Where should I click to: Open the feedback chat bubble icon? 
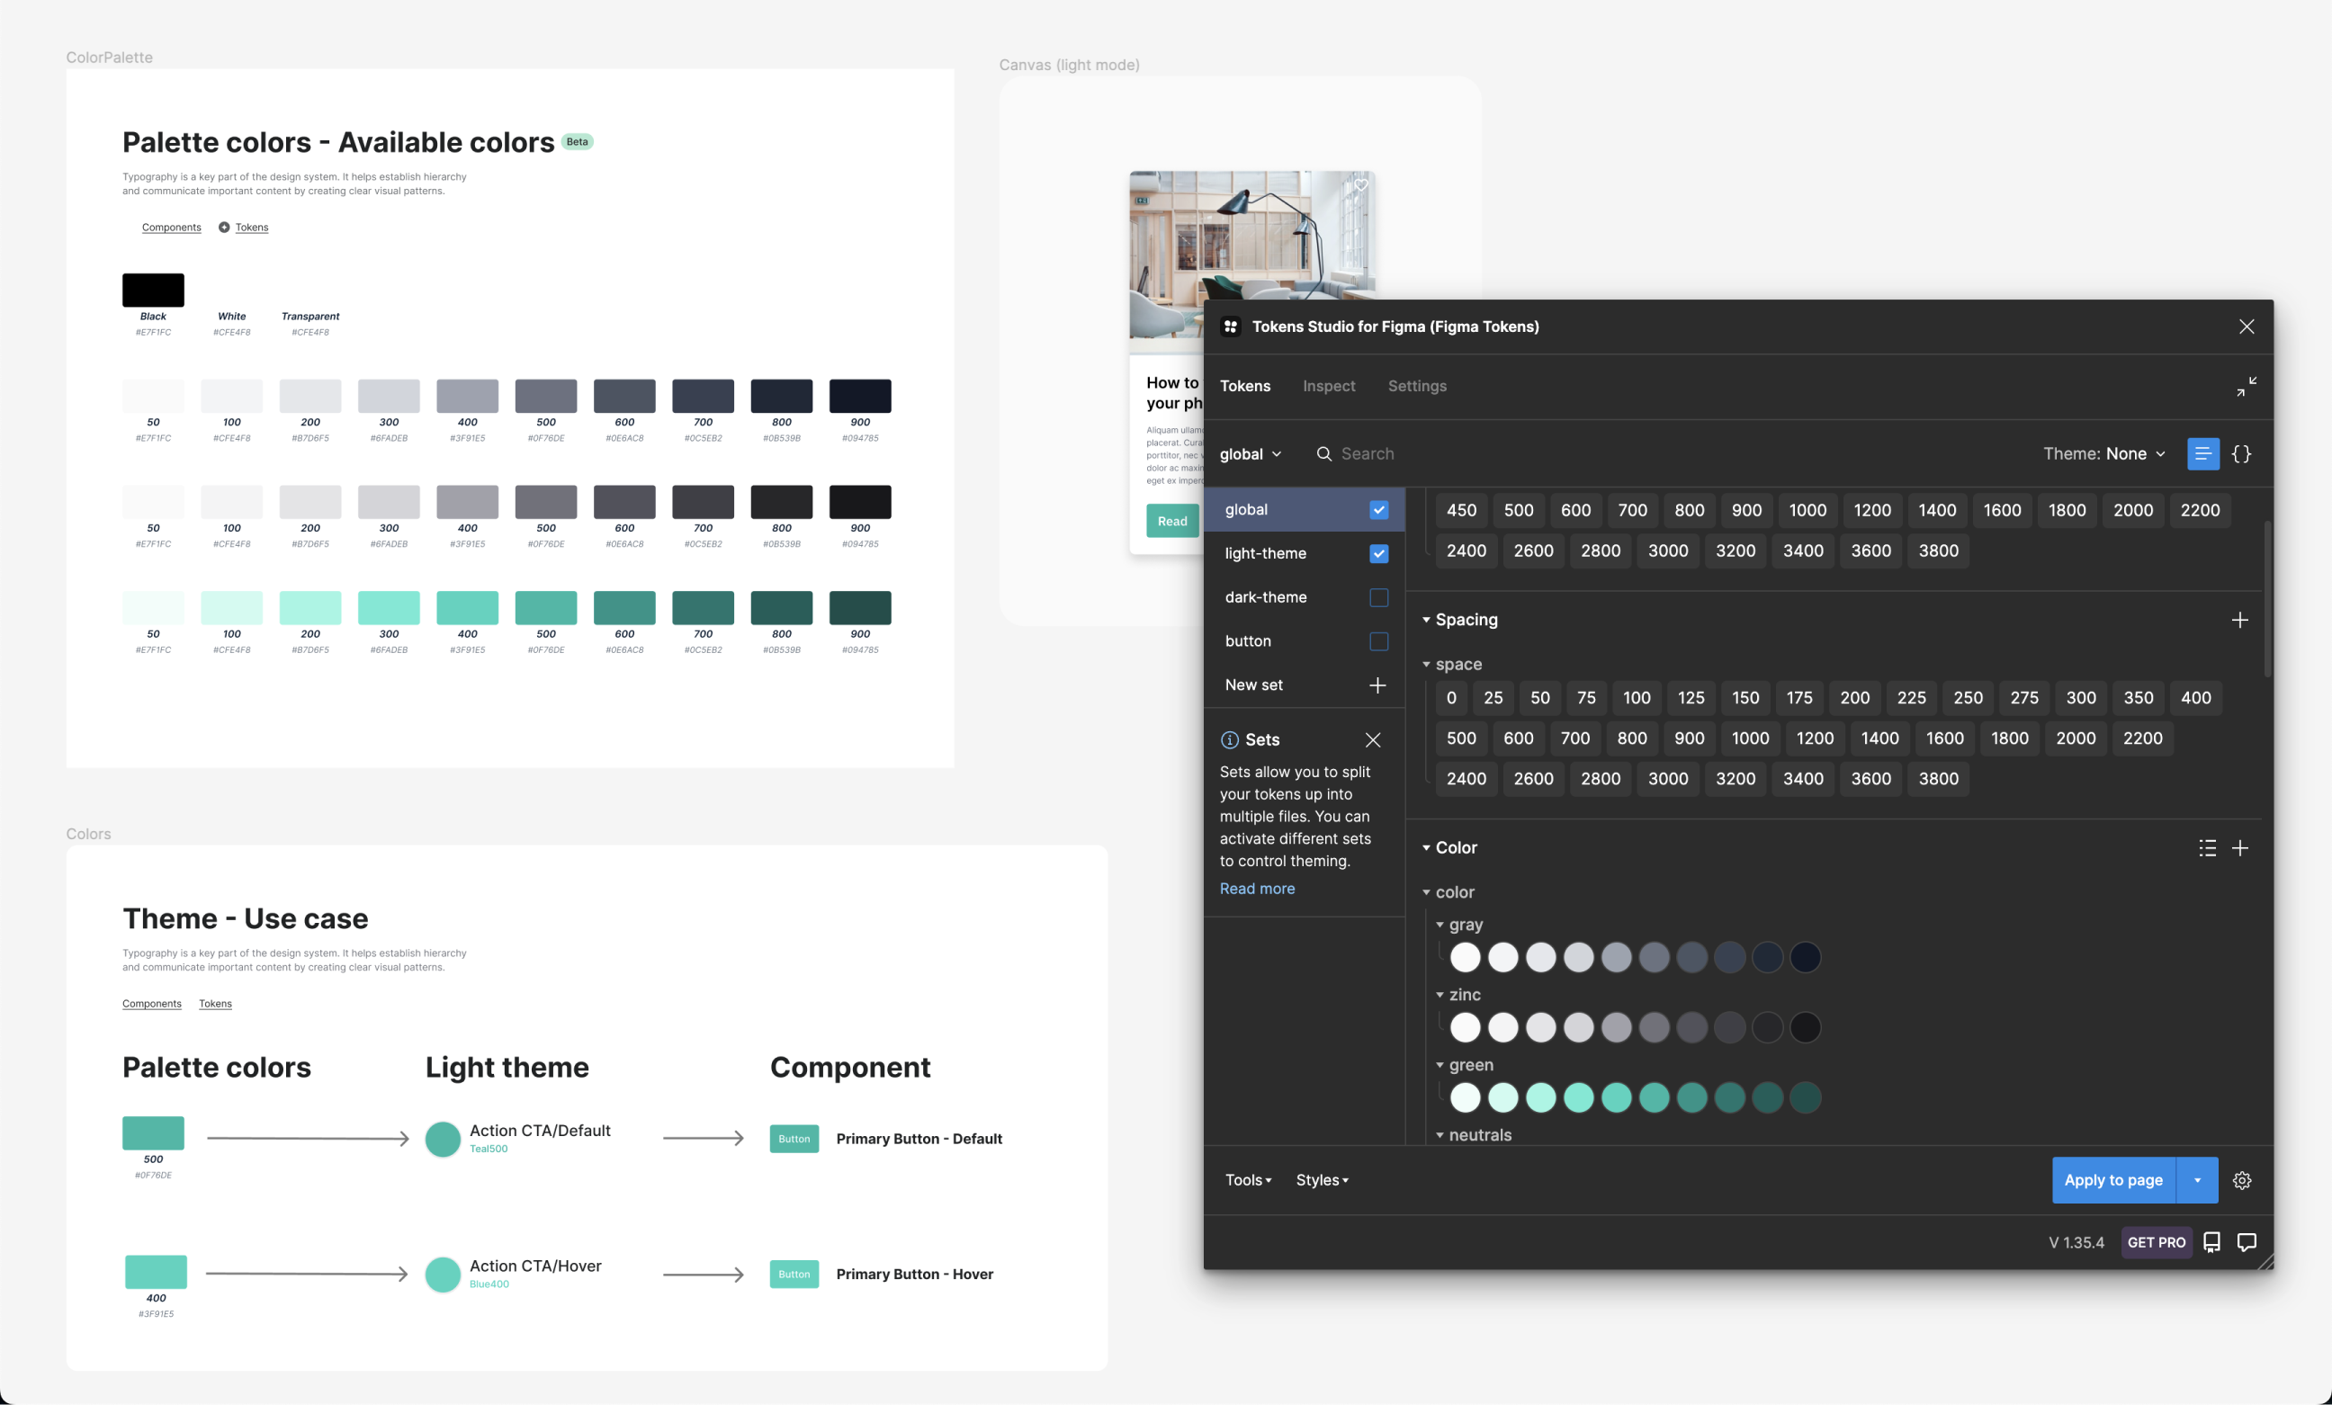[2246, 1242]
